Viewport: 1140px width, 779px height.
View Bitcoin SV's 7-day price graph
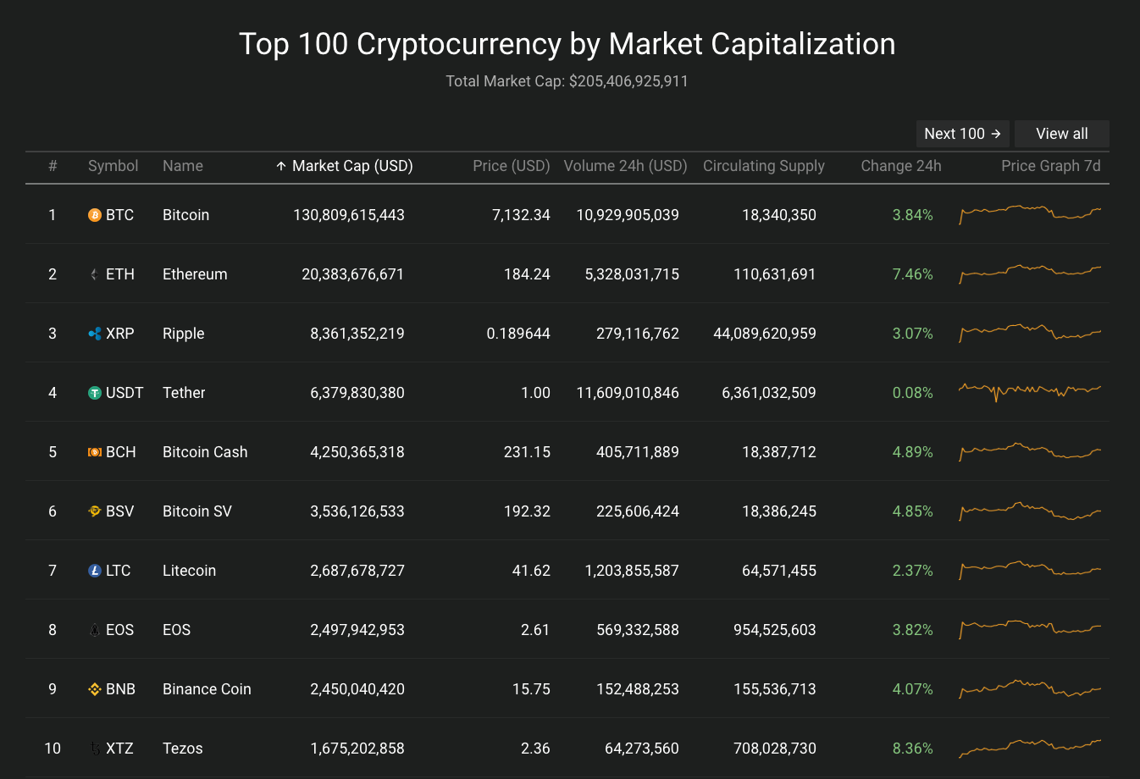coord(1030,511)
